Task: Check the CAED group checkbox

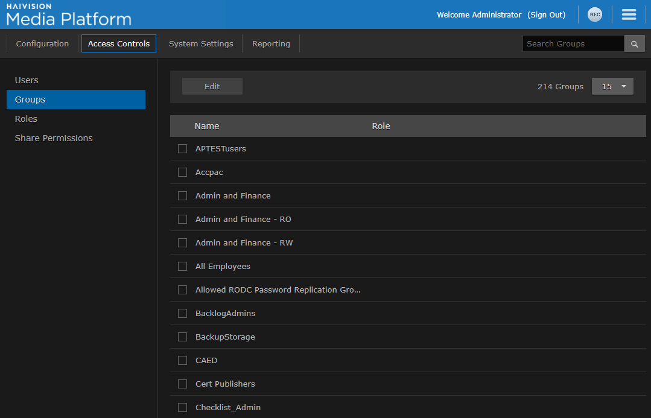Action: (x=182, y=360)
